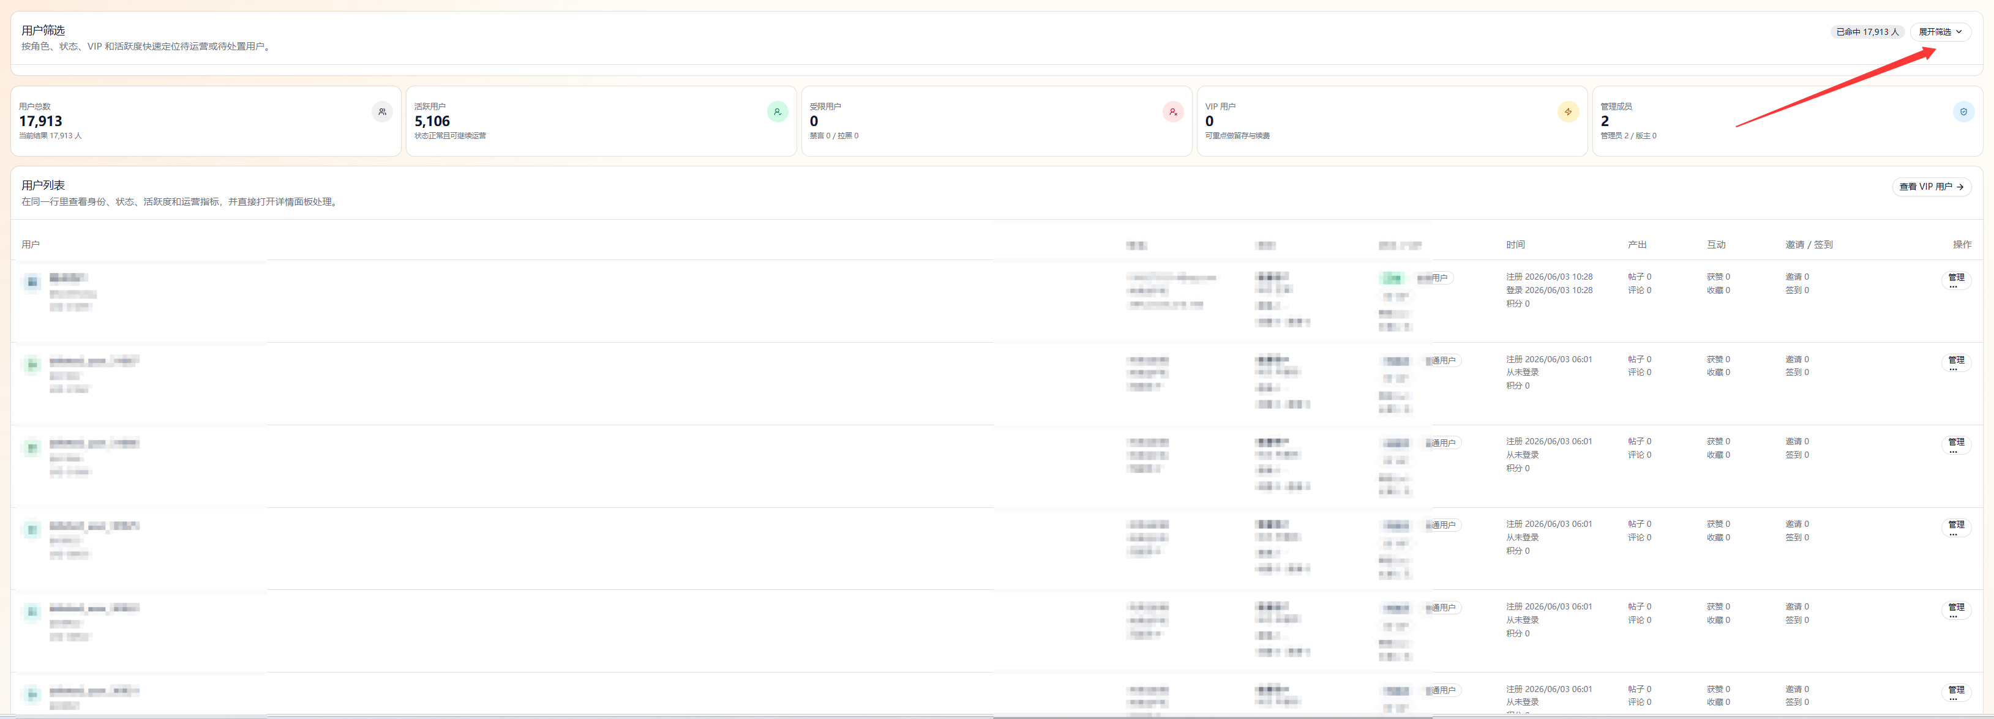
Task: Click the 可重点做留存与续费 text
Action: pos(1237,135)
